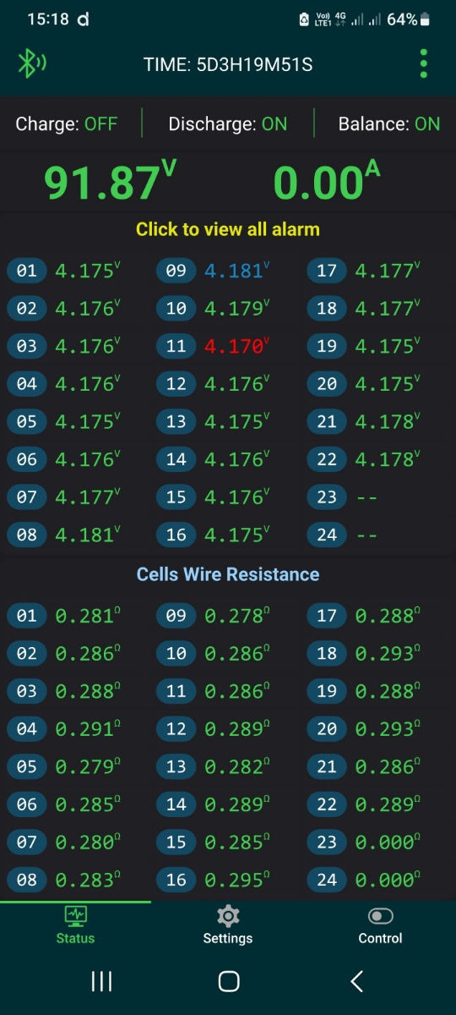Click to view all alarm
Screen dimensions: 456x1015
pyautogui.click(x=228, y=228)
